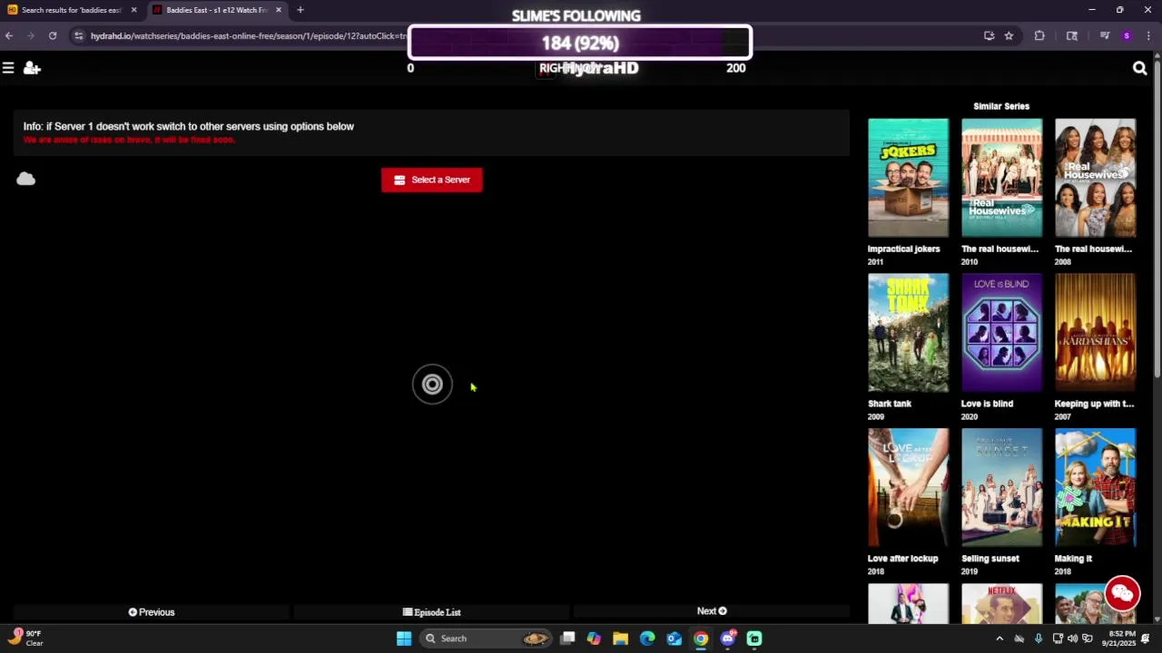Click the Similar Series heading
1162x653 pixels.
pos(1001,106)
